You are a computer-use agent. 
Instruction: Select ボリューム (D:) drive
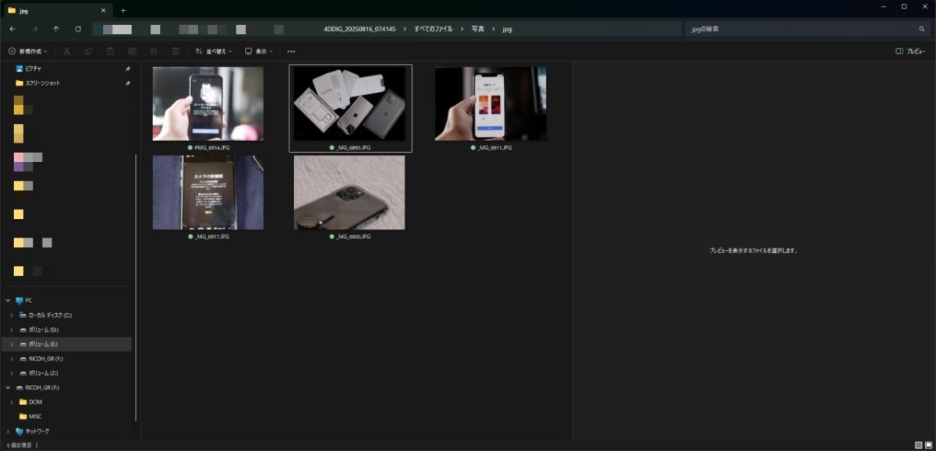(x=44, y=329)
